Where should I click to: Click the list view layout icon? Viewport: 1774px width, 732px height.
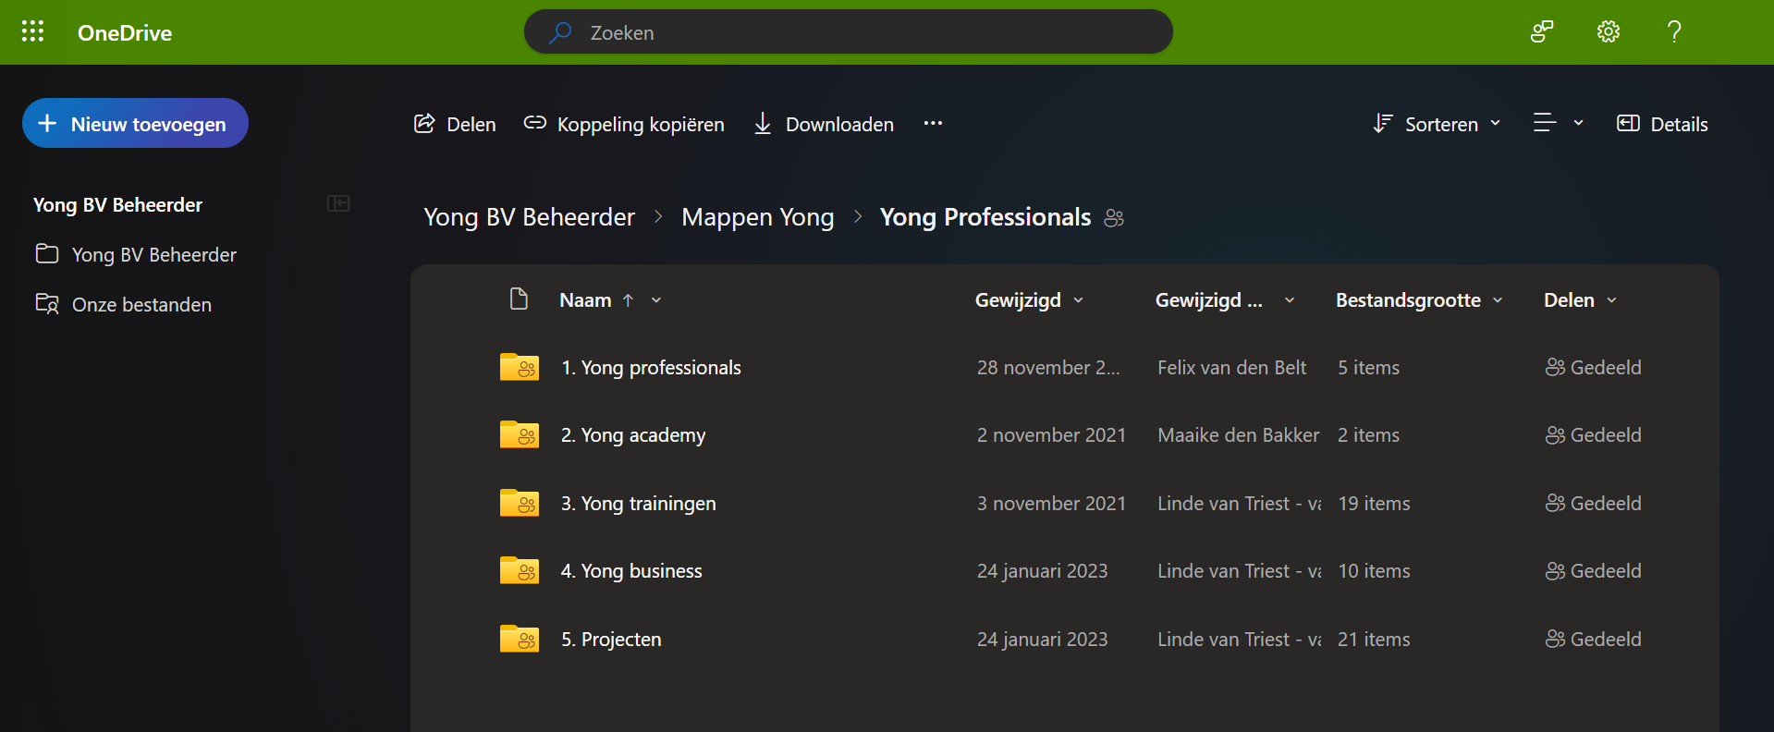coord(1545,123)
